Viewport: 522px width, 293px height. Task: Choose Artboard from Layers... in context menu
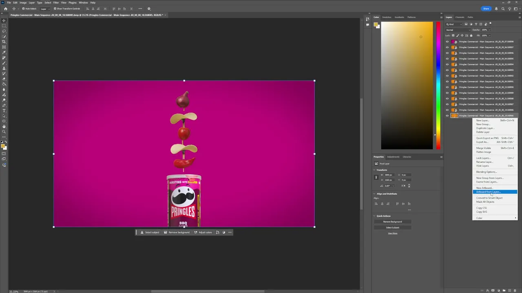coord(495,192)
